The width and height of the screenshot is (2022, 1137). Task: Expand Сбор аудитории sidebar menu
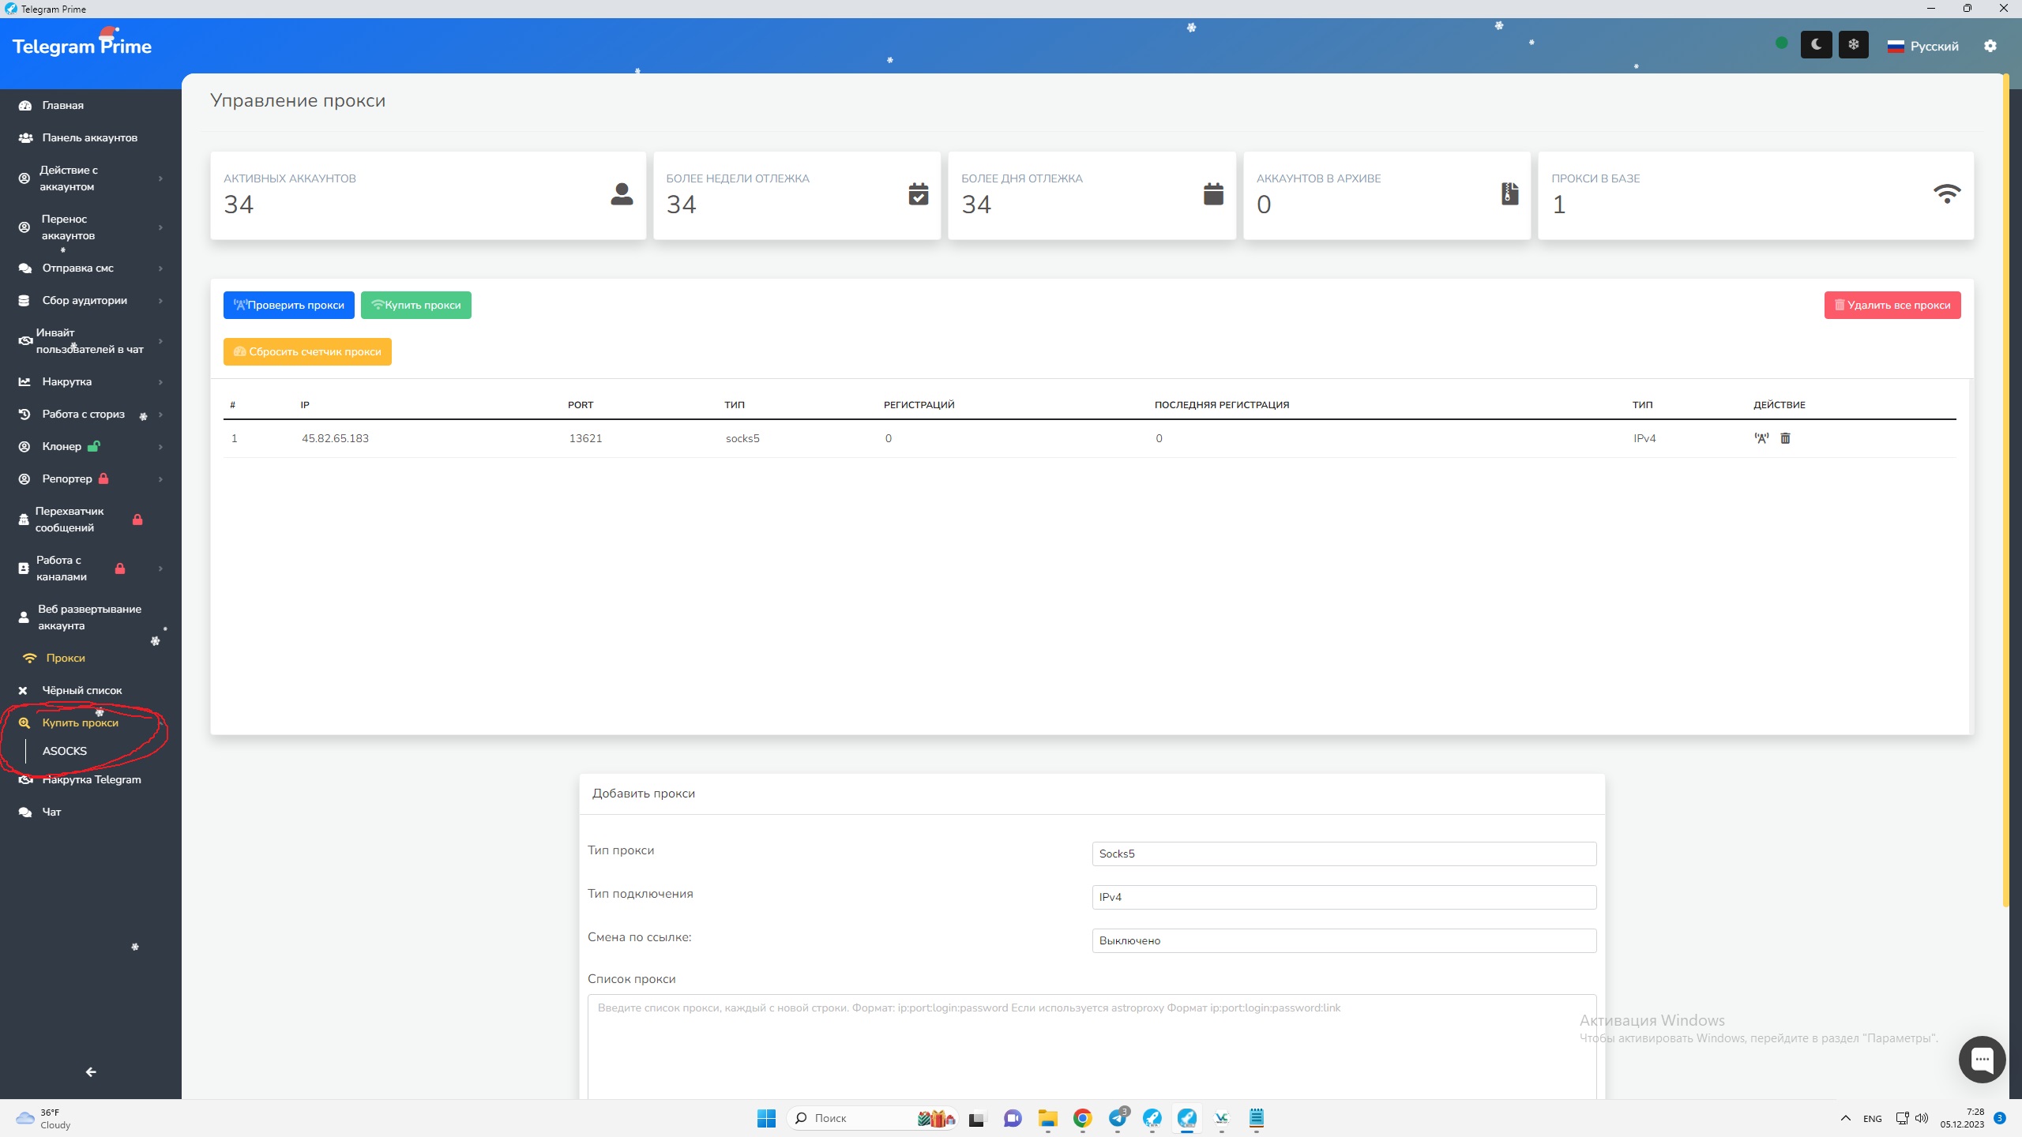click(85, 300)
